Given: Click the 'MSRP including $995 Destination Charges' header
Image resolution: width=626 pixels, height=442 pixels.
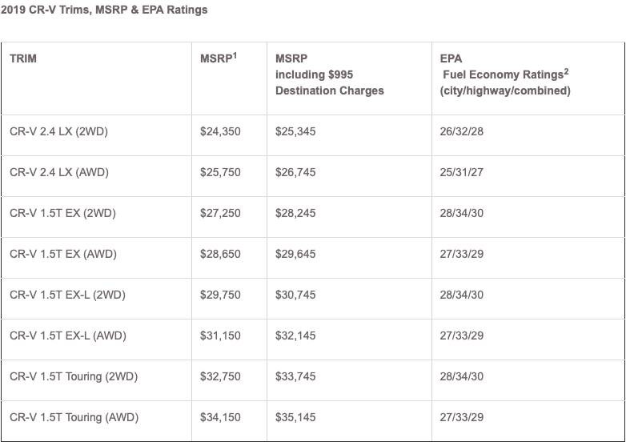Looking at the screenshot, I should (329, 74).
